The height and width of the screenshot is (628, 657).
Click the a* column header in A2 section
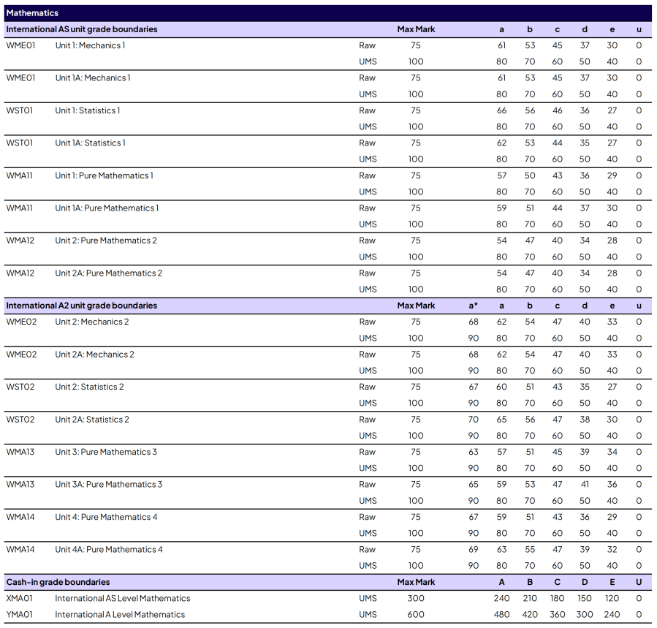(473, 306)
